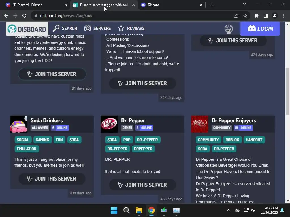Open Chrome profile avatar
290x217 pixels.
pos(275,16)
